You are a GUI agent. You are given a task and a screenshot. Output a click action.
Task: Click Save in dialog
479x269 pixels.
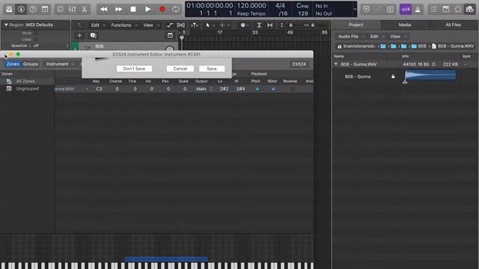pyautogui.click(x=212, y=69)
